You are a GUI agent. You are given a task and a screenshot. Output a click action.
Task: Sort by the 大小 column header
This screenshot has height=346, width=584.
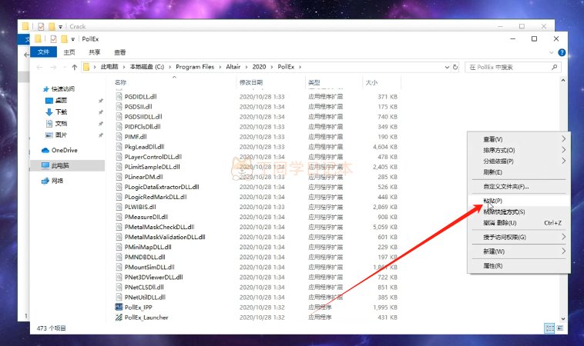[x=371, y=82]
